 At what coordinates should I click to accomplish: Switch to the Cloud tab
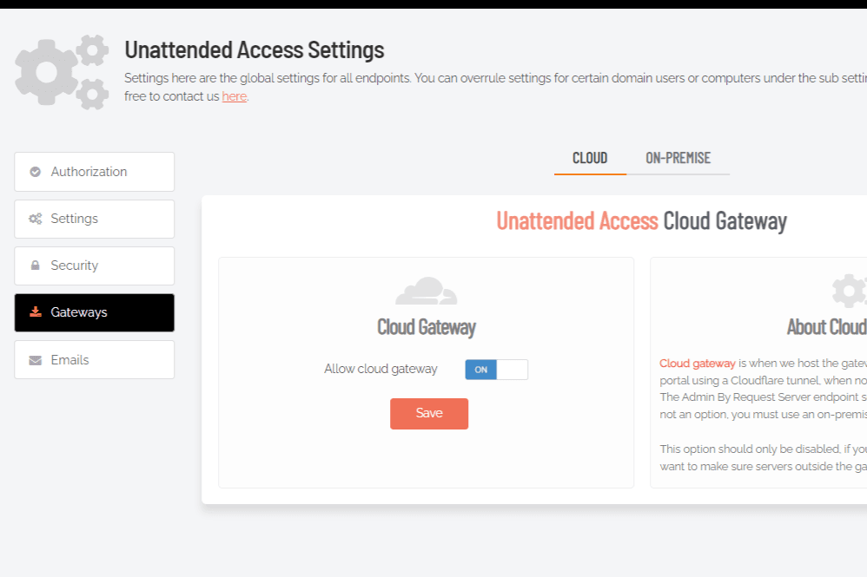point(590,159)
